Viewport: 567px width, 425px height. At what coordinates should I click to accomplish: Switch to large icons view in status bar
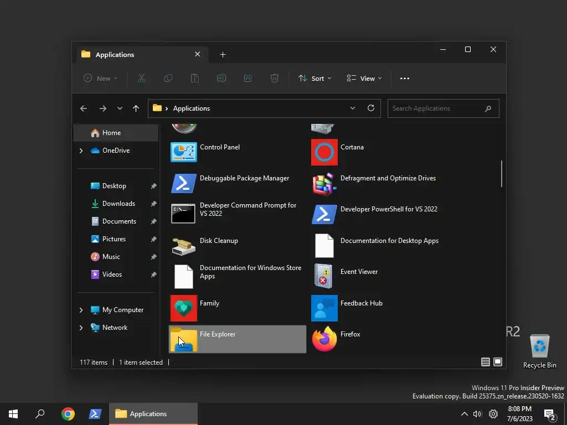point(498,362)
